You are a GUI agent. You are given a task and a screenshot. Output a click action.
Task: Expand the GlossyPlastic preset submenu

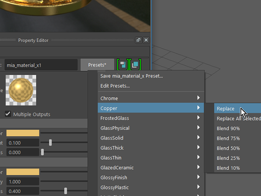pos(151,187)
